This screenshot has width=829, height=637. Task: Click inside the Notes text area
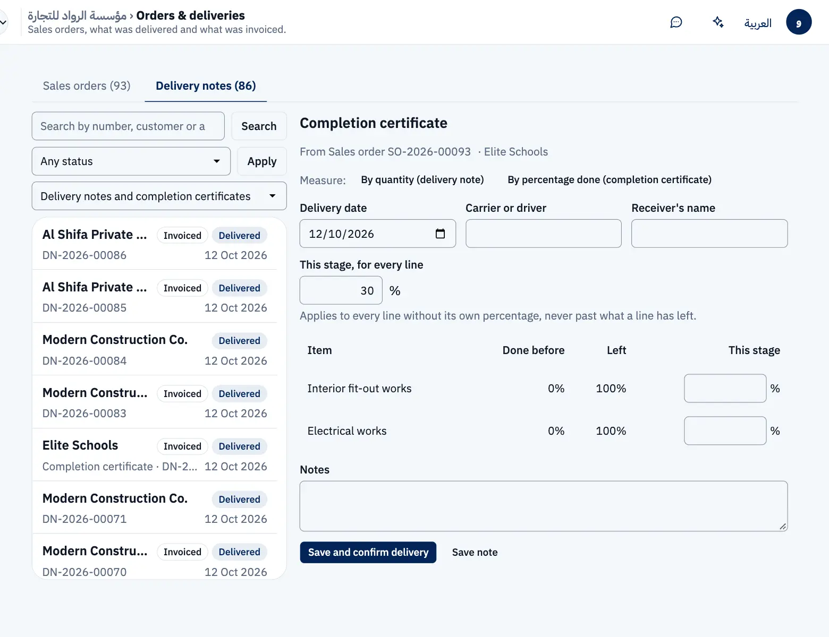pos(544,506)
